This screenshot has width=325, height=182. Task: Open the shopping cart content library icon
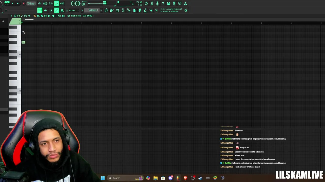pyautogui.click(x=156, y=10)
